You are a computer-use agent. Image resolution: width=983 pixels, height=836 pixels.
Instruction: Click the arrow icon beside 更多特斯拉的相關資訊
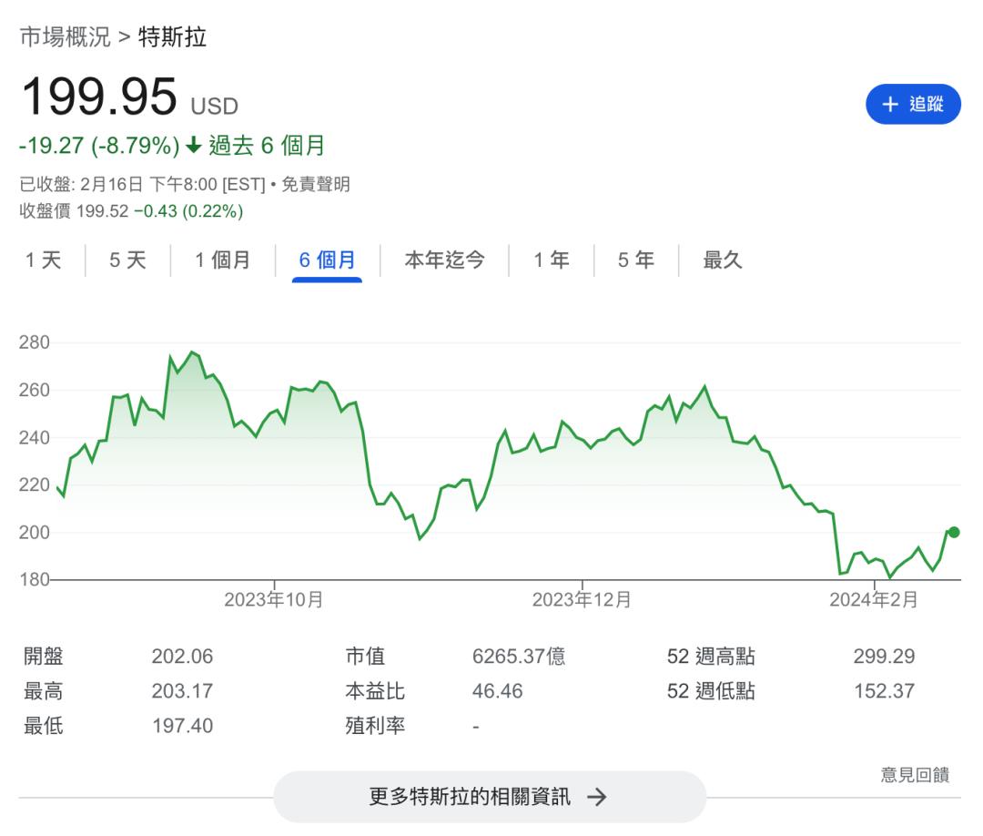(x=596, y=797)
